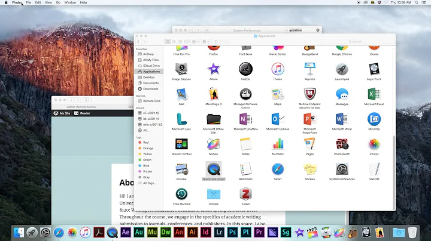
Task: Open Messages app icon
Action: click(x=342, y=94)
